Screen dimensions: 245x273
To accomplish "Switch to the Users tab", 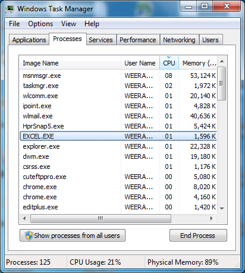I will (x=211, y=40).
